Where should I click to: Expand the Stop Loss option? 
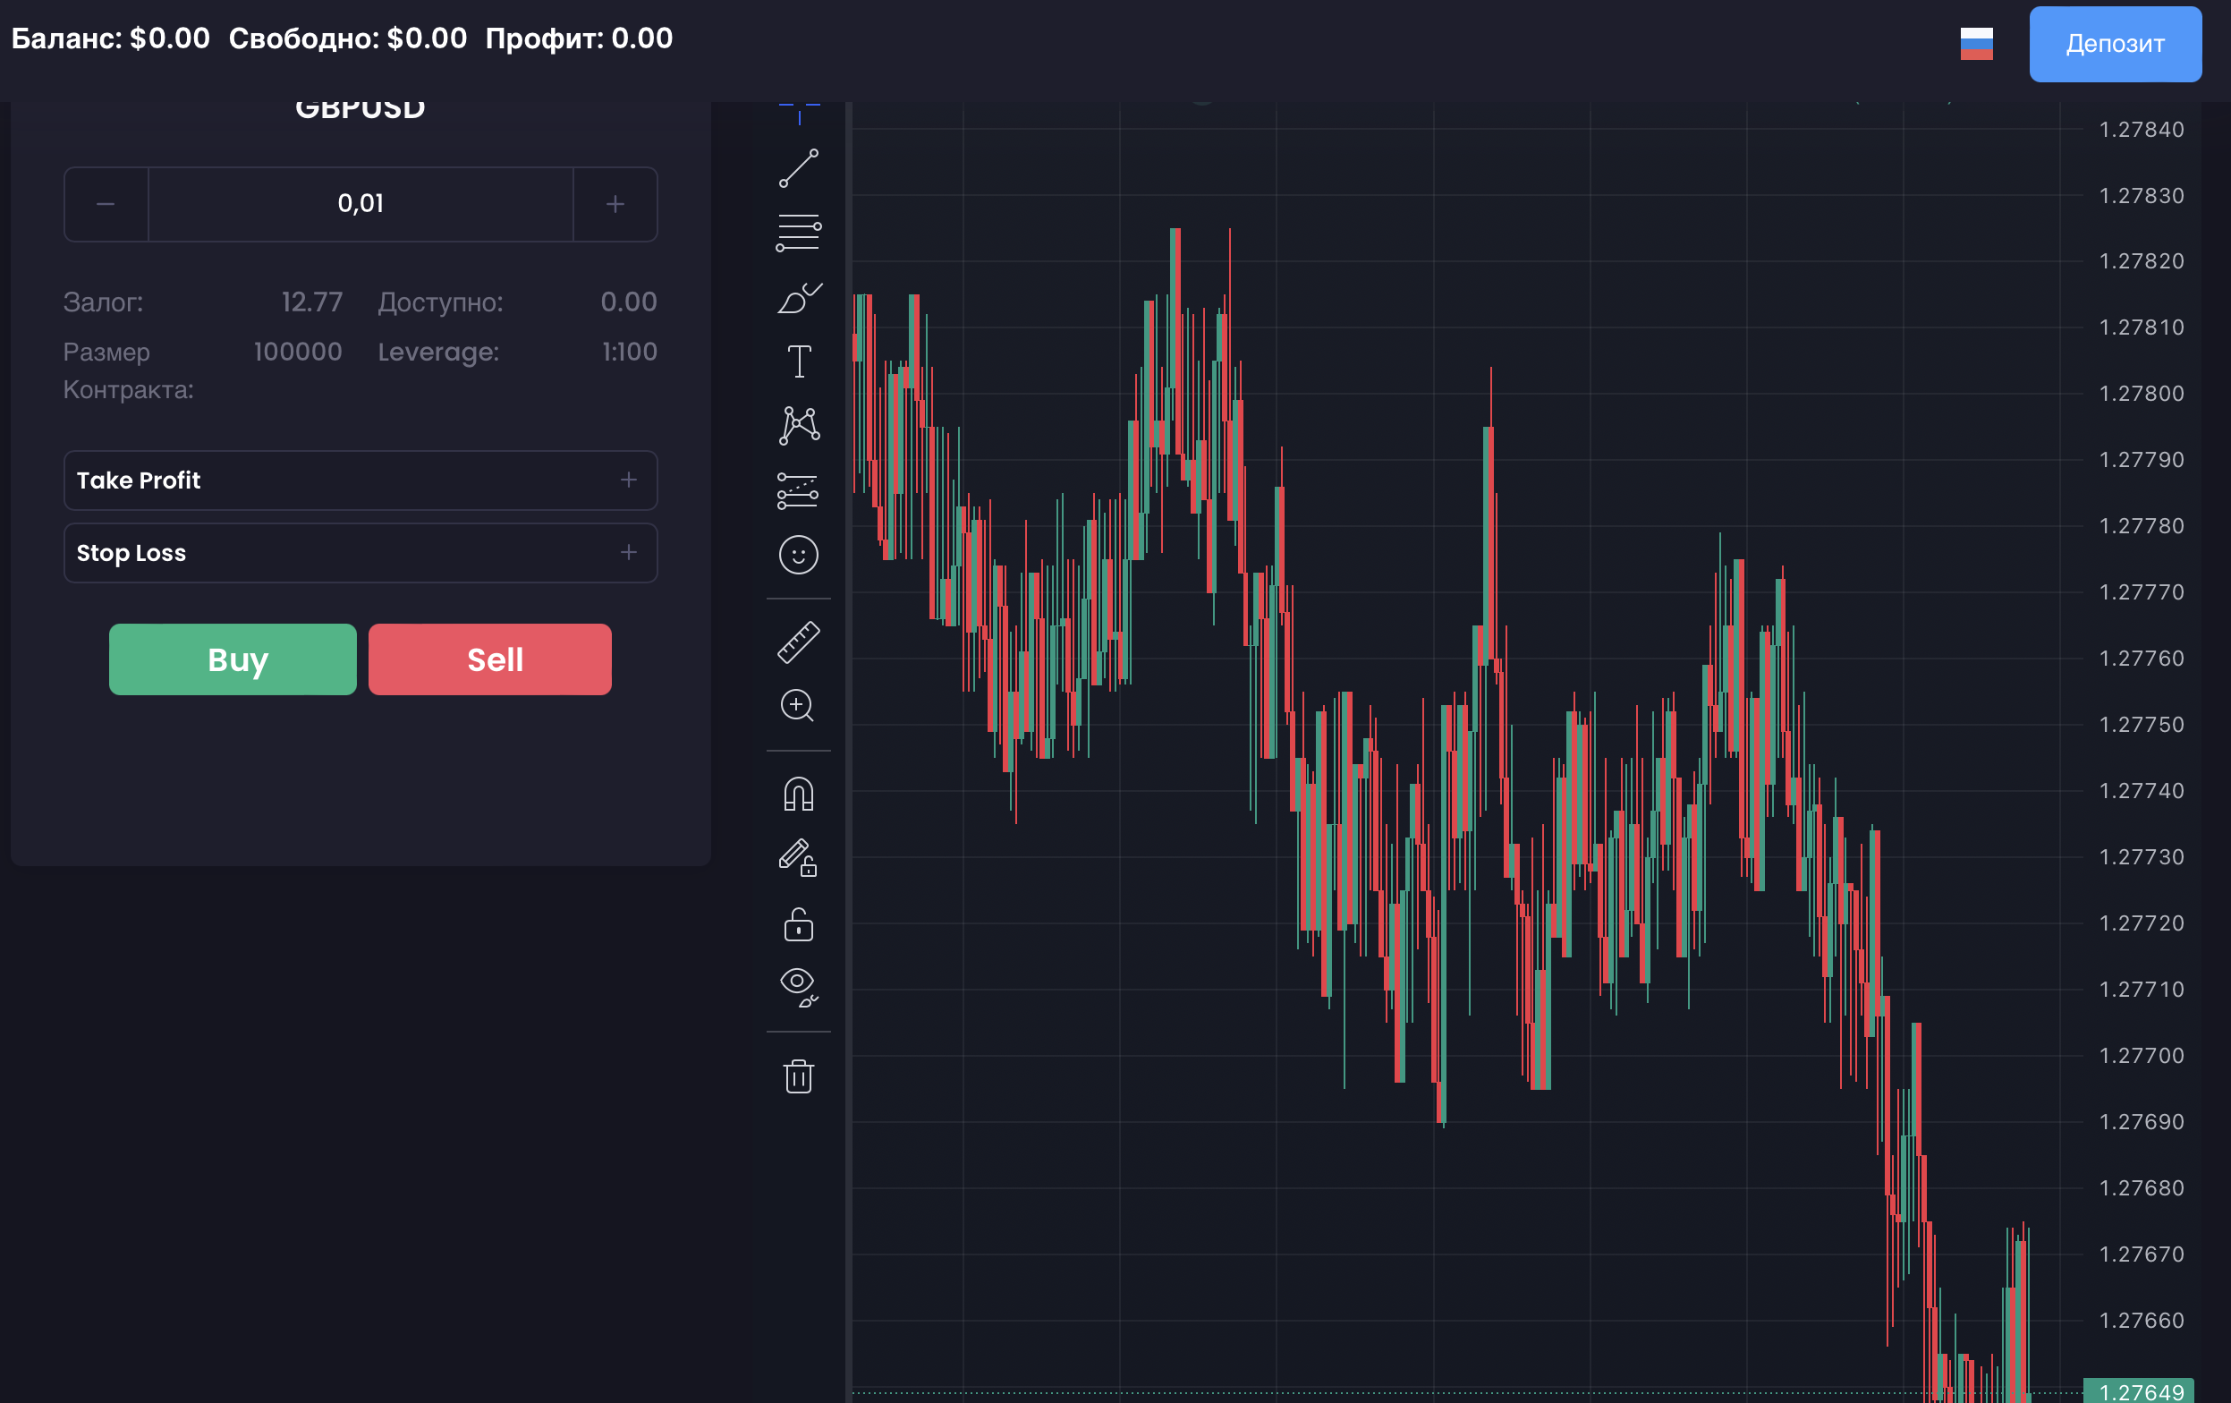click(x=361, y=553)
